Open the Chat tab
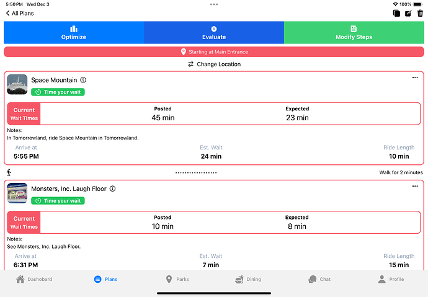The image size is (428, 297). click(319, 279)
